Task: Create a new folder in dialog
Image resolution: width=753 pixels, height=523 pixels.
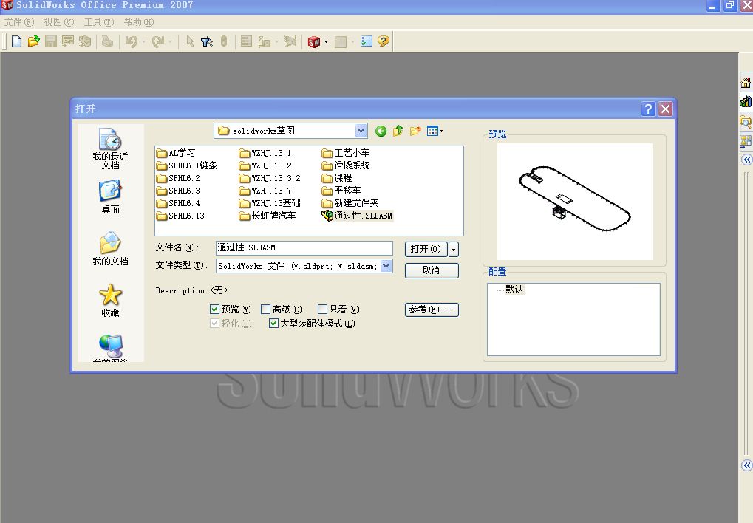Action: point(415,131)
